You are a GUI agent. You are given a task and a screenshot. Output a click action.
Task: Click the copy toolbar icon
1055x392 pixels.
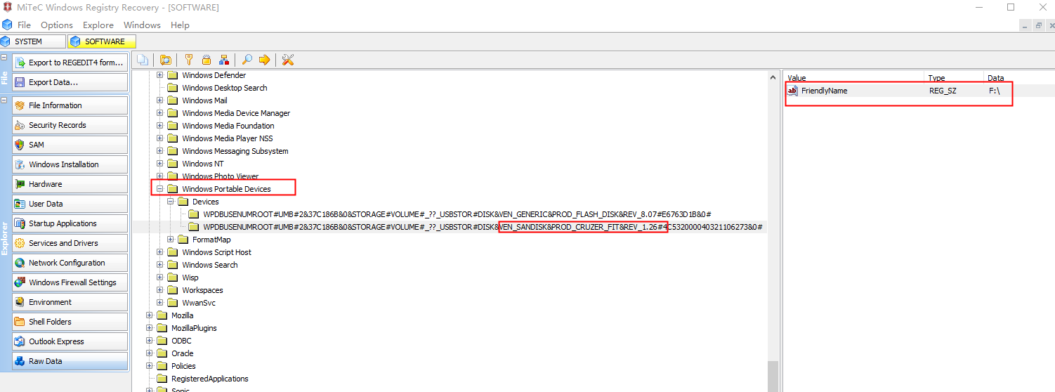[143, 60]
